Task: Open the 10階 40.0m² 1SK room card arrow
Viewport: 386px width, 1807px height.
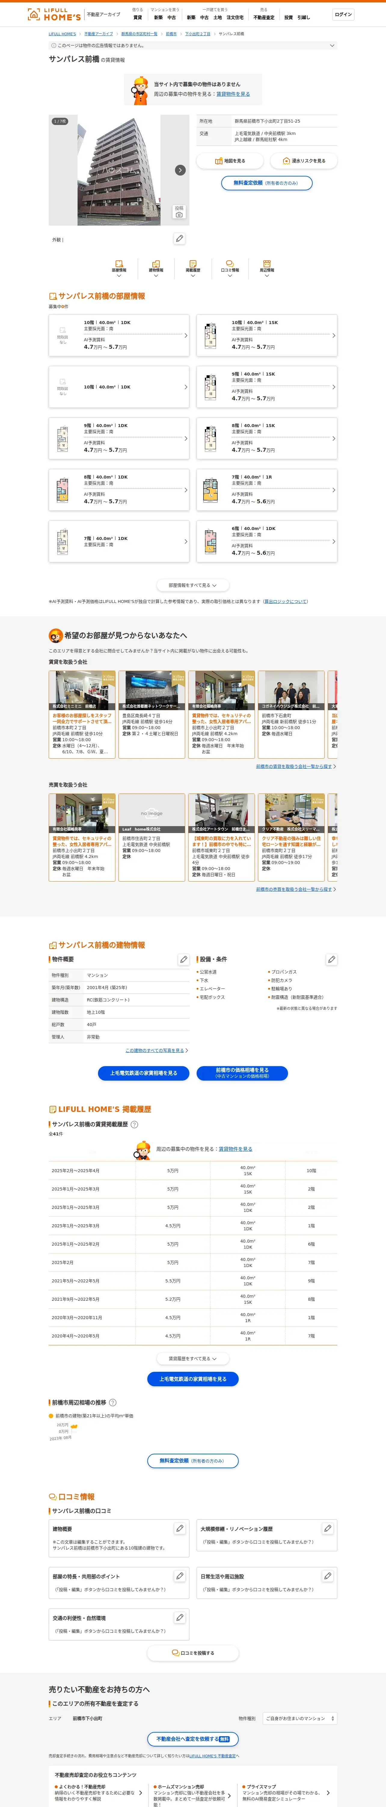Action: tap(333, 335)
